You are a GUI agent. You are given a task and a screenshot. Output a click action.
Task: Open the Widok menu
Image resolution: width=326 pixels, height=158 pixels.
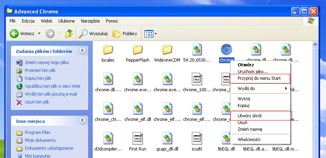click(x=47, y=21)
